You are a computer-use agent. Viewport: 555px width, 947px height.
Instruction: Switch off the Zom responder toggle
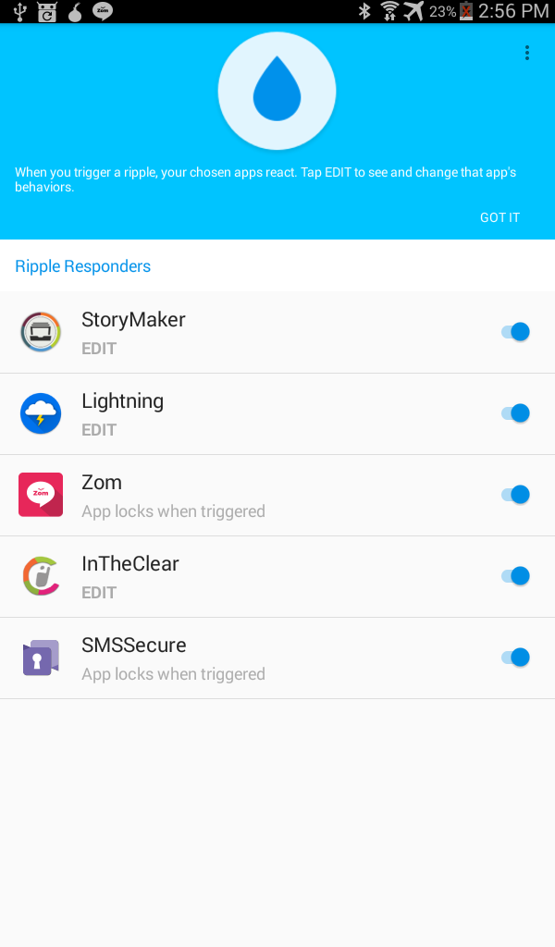(x=515, y=495)
